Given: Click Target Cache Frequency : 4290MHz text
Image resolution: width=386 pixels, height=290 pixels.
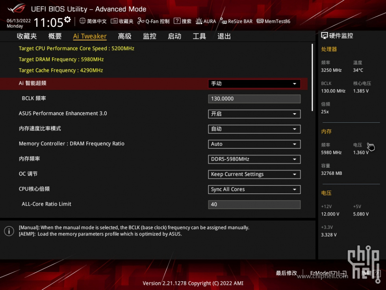Looking at the screenshot, I should [x=61, y=70].
